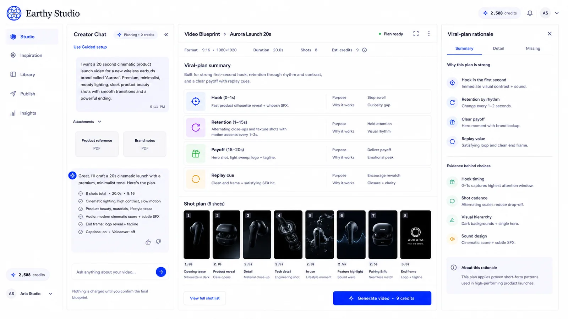Expand the Attachments section
Image resolution: width=568 pixels, height=319 pixels.
[87, 122]
